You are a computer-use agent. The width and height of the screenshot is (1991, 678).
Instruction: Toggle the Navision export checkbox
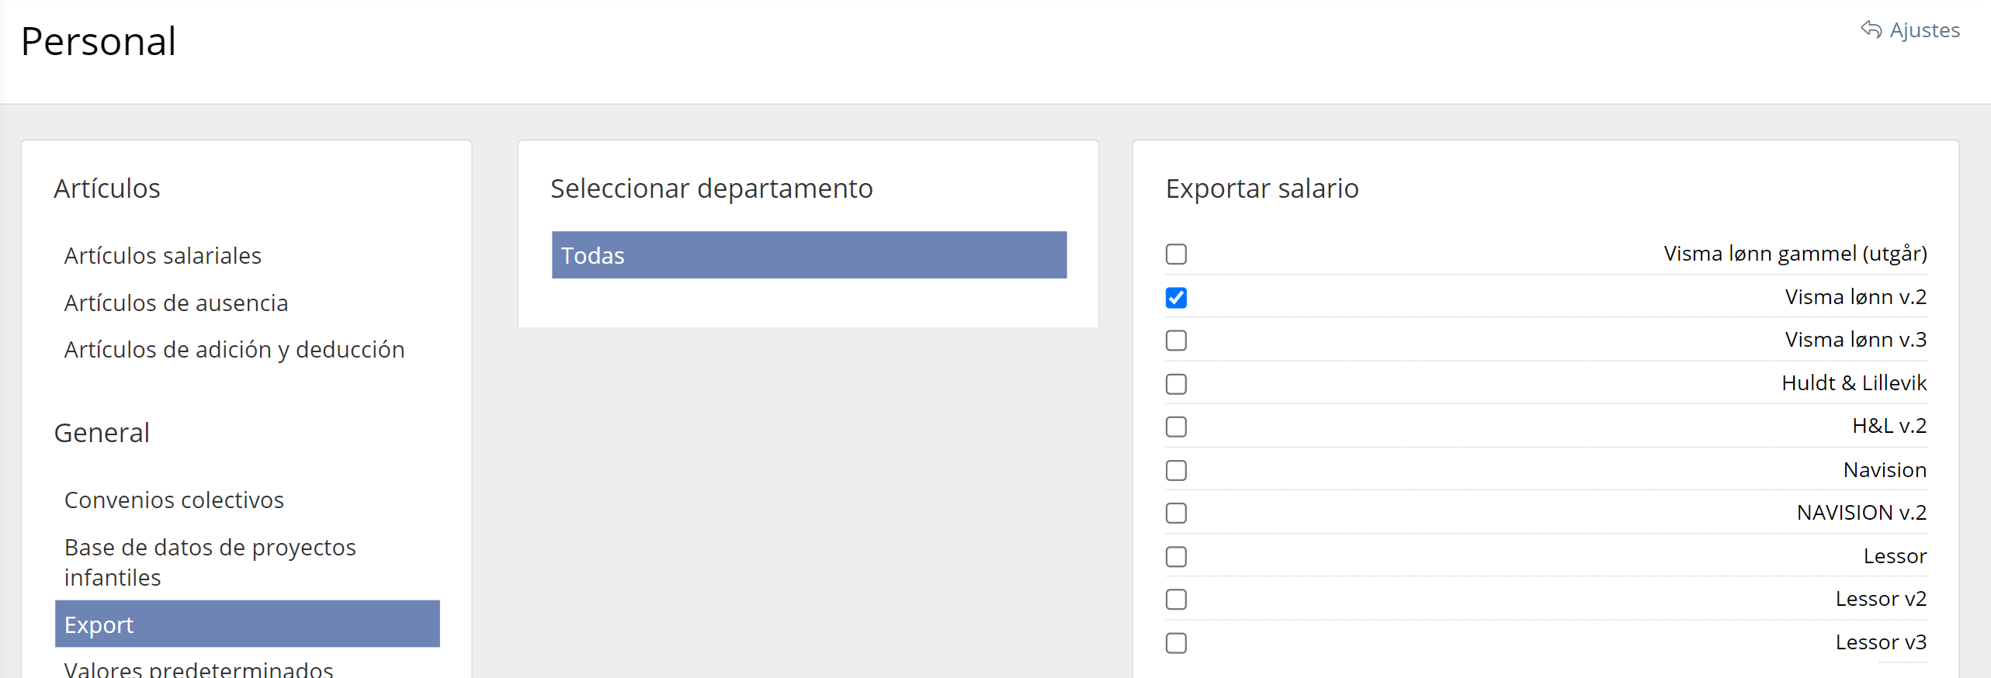point(1176,470)
